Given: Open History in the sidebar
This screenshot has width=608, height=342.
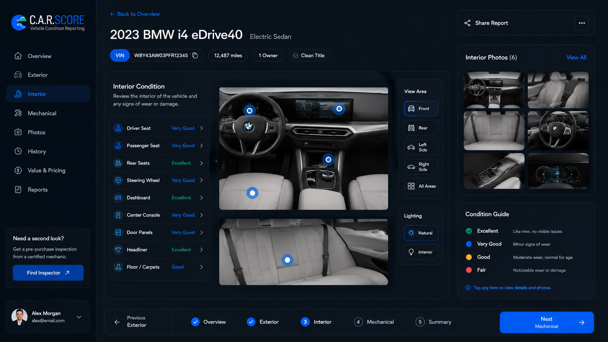Looking at the screenshot, I should pyautogui.click(x=48, y=152).
